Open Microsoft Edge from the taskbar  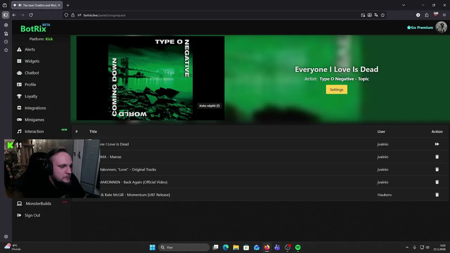[226, 247]
